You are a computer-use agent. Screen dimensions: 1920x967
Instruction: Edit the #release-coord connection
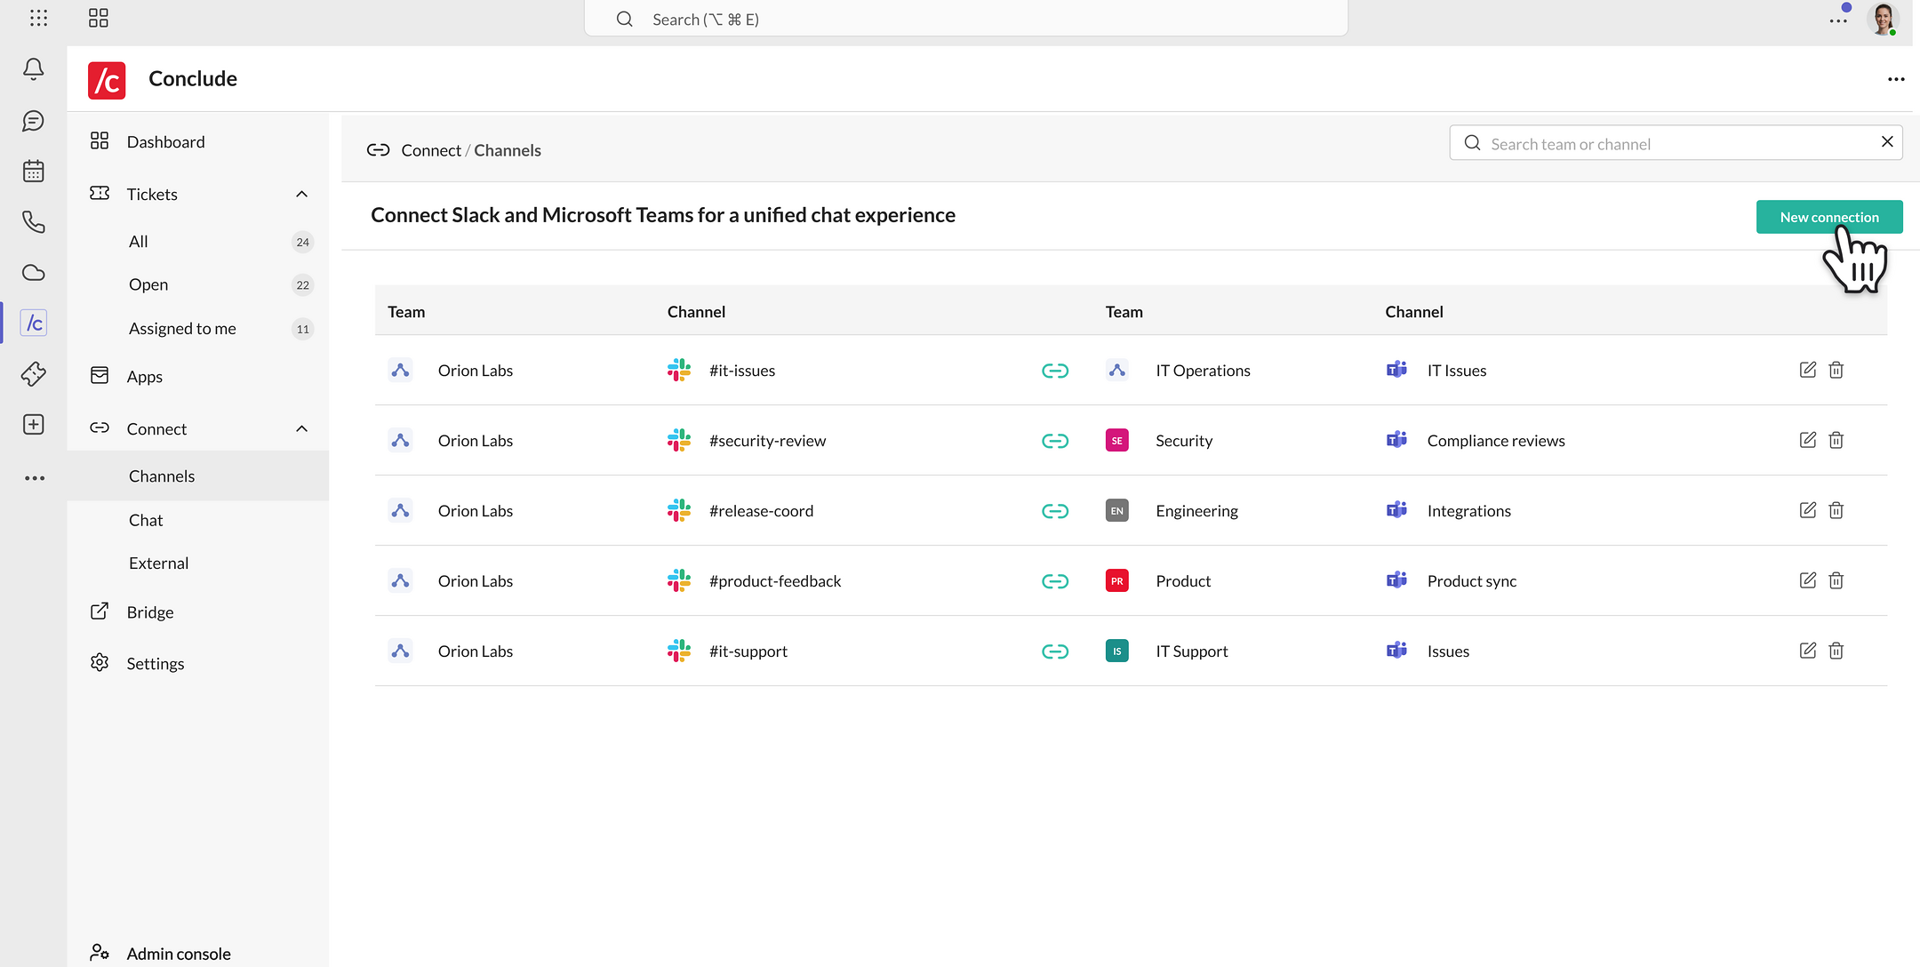point(1808,510)
